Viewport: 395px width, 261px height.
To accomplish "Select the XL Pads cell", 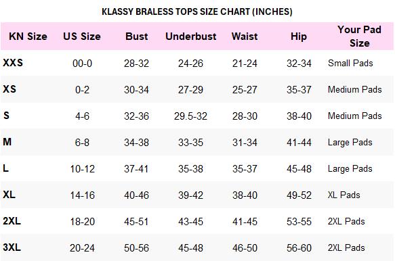I will (344, 195).
